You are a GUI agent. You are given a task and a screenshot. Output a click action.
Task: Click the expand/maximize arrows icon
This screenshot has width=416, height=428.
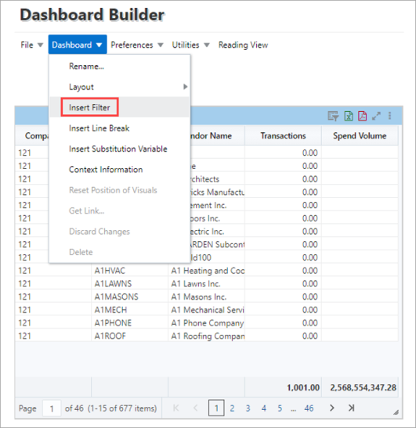376,116
